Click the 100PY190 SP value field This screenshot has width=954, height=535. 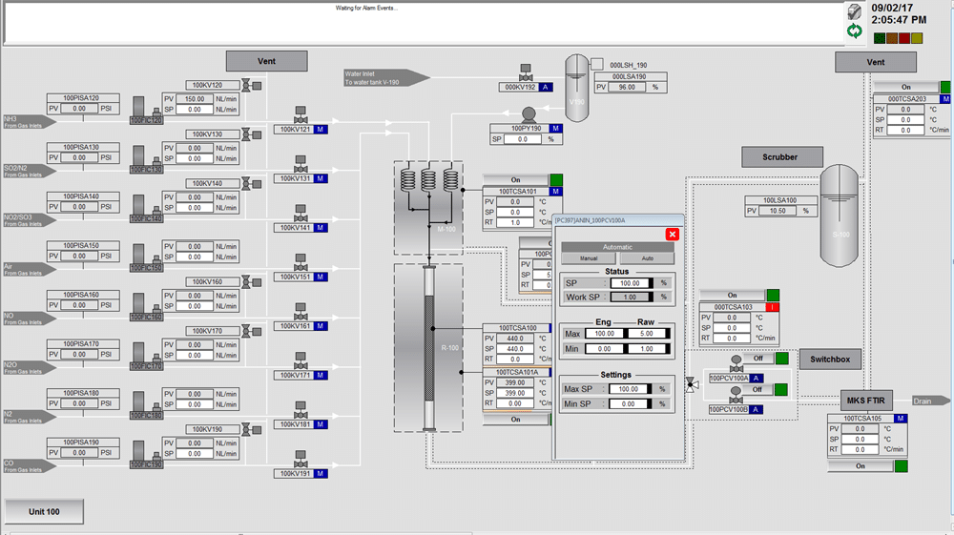[x=523, y=139]
